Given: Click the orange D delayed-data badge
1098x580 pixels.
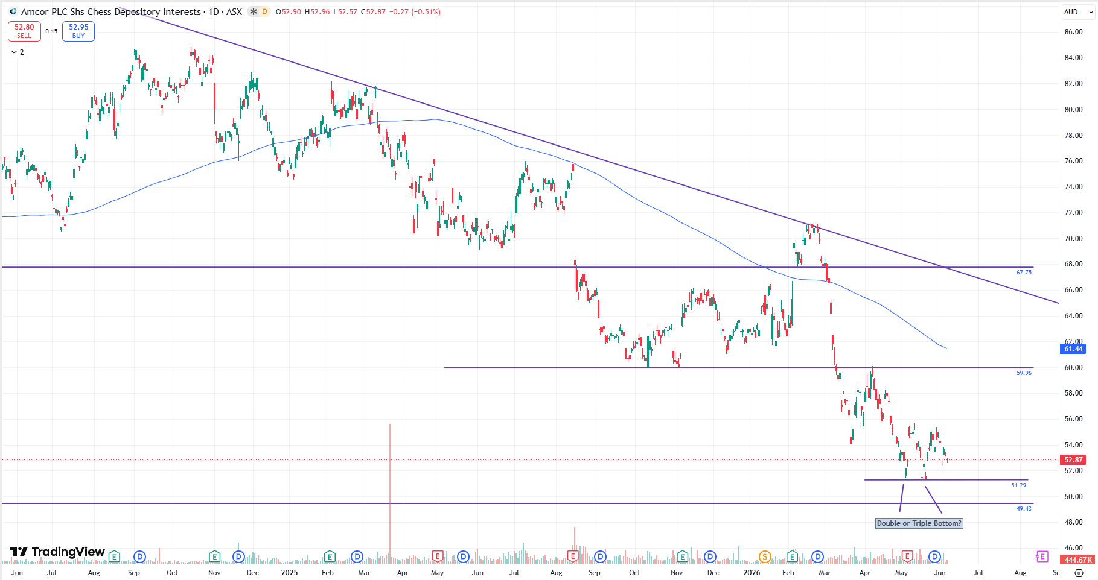Looking at the screenshot, I should pyautogui.click(x=264, y=11).
